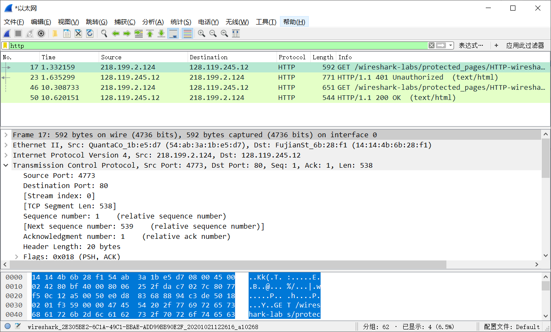Clear the http display filter
The width and height of the screenshot is (551, 332).
point(432,45)
